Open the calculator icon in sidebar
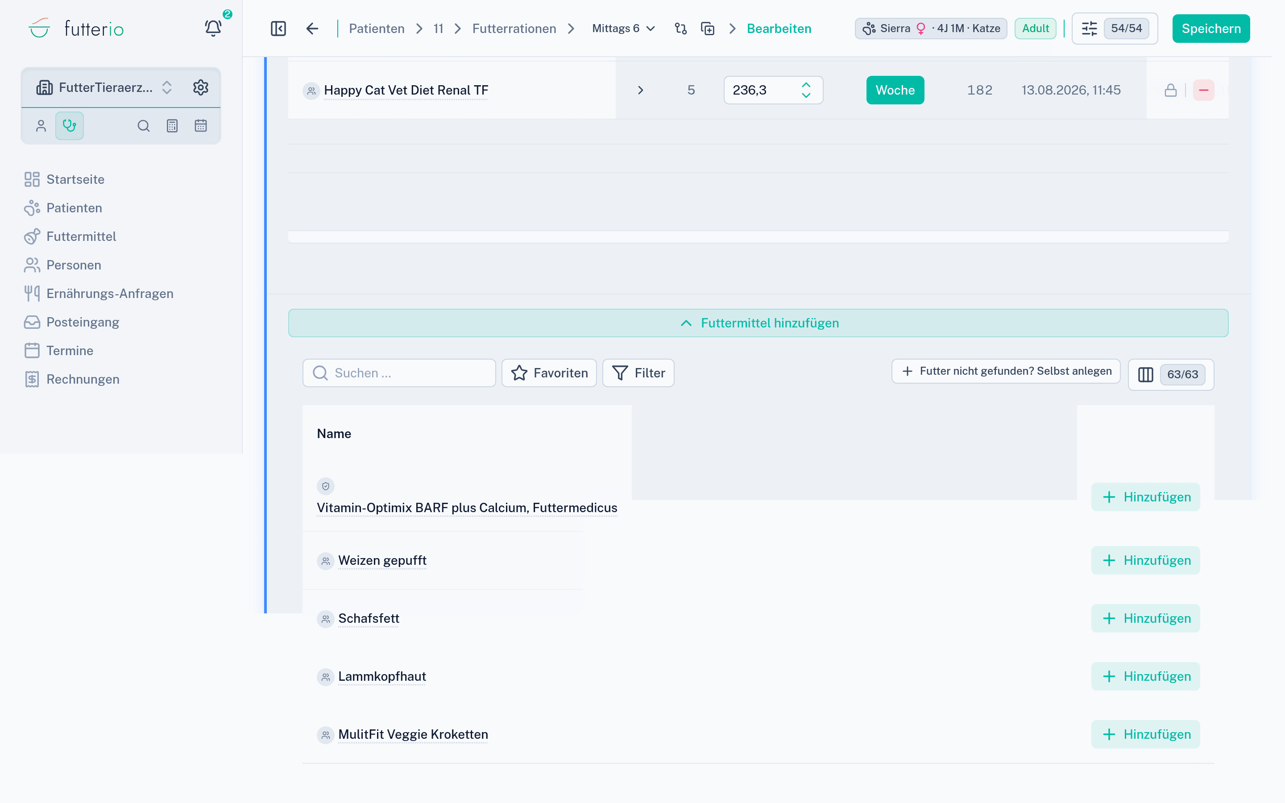 [172, 126]
